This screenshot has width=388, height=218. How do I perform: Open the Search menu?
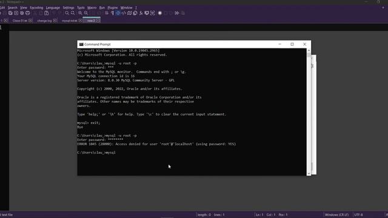pyautogui.click(x=12, y=8)
